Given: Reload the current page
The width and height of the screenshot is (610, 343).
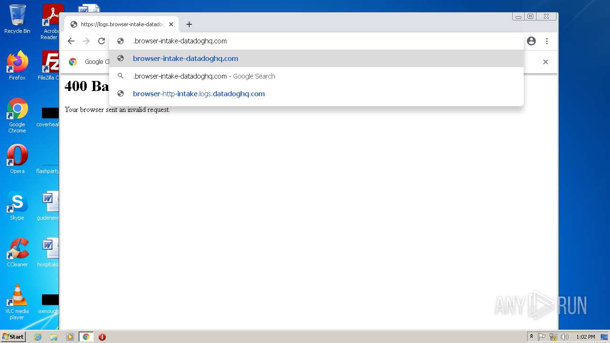Looking at the screenshot, I should pos(102,41).
